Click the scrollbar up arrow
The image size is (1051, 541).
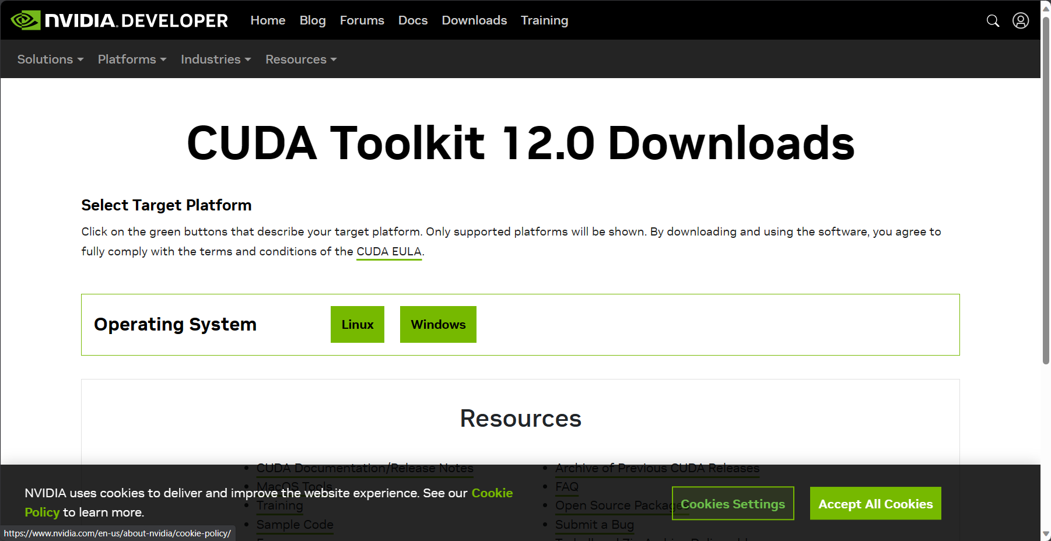pos(1046,8)
